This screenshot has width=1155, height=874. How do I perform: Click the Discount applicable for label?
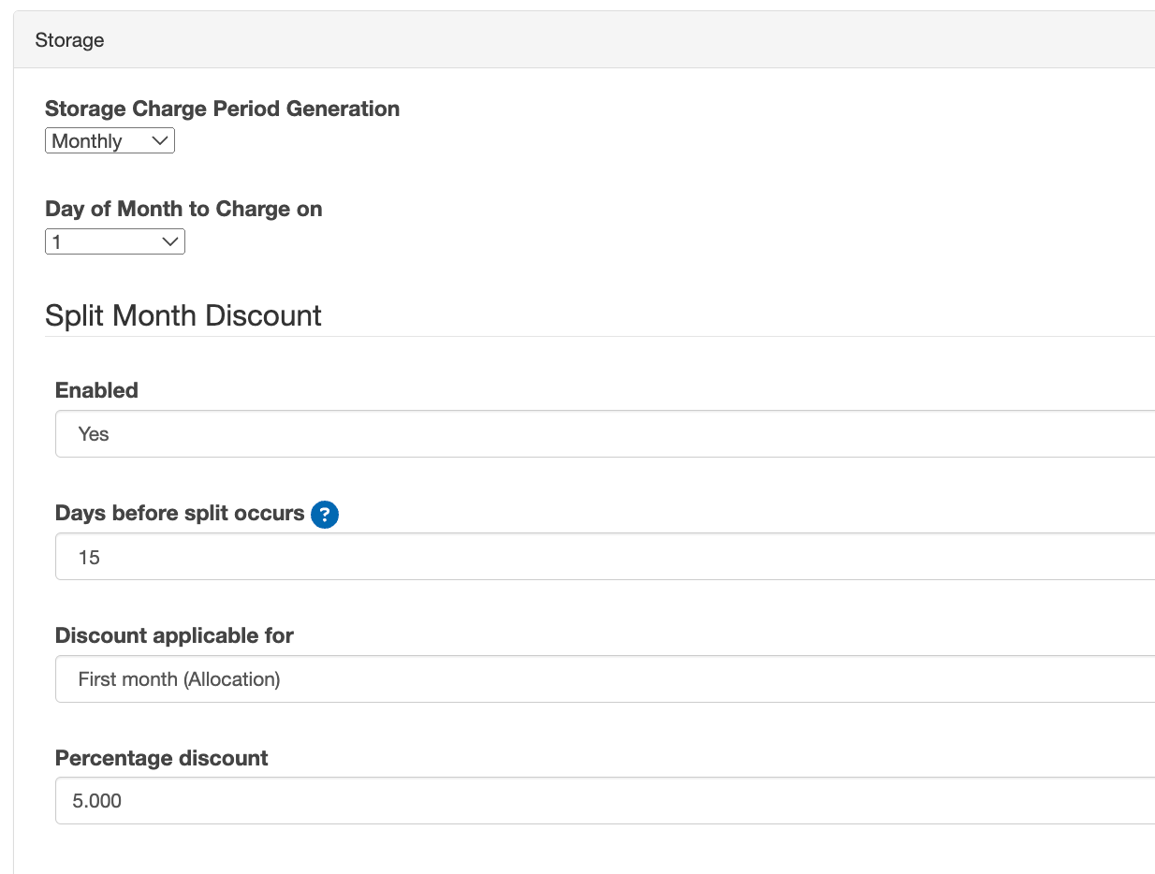pyautogui.click(x=174, y=635)
